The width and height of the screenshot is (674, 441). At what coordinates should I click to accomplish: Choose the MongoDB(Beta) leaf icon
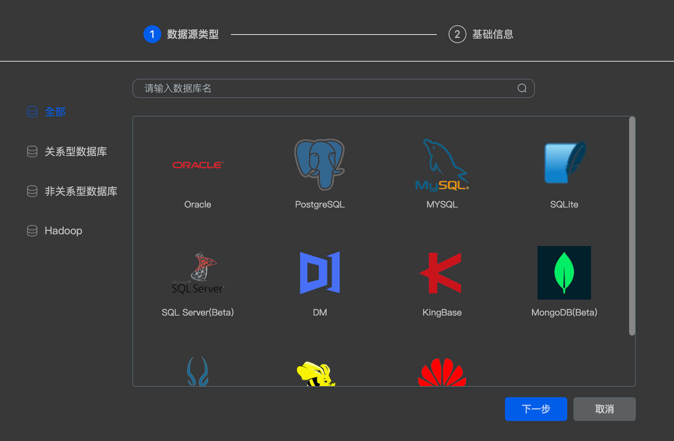[564, 273]
